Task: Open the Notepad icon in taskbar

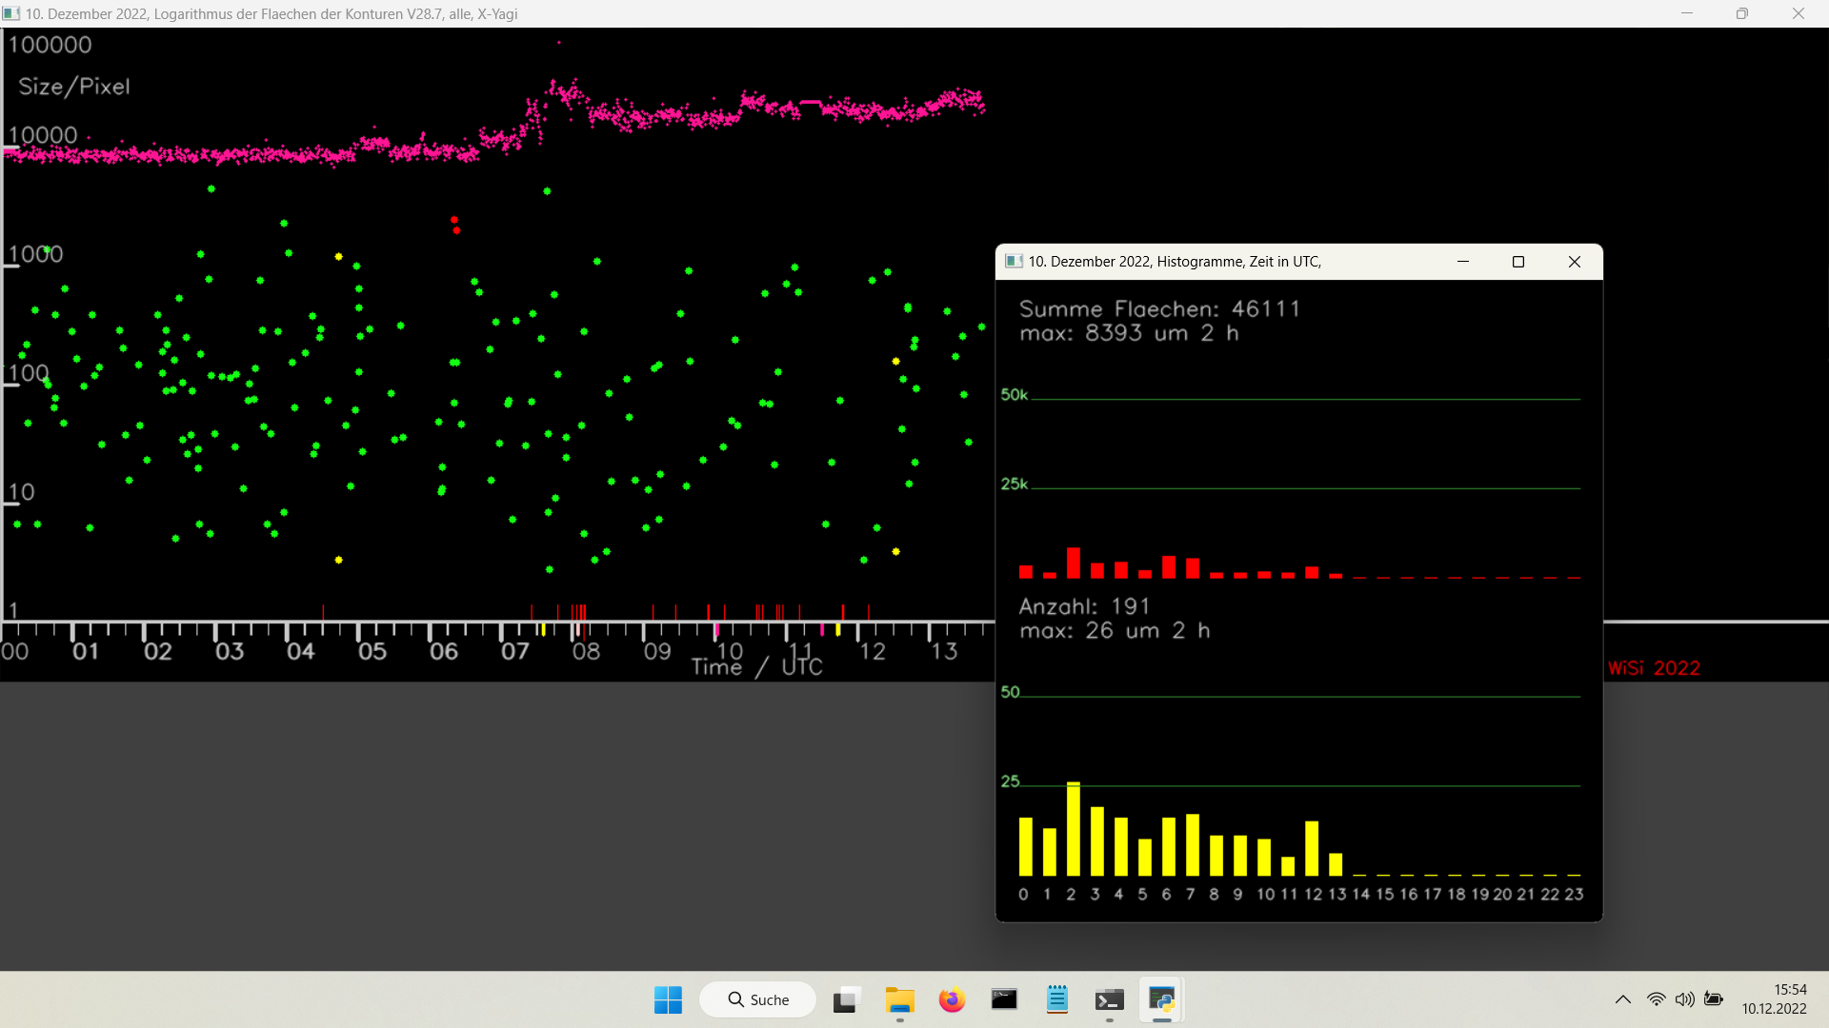Action: point(1057,999)
